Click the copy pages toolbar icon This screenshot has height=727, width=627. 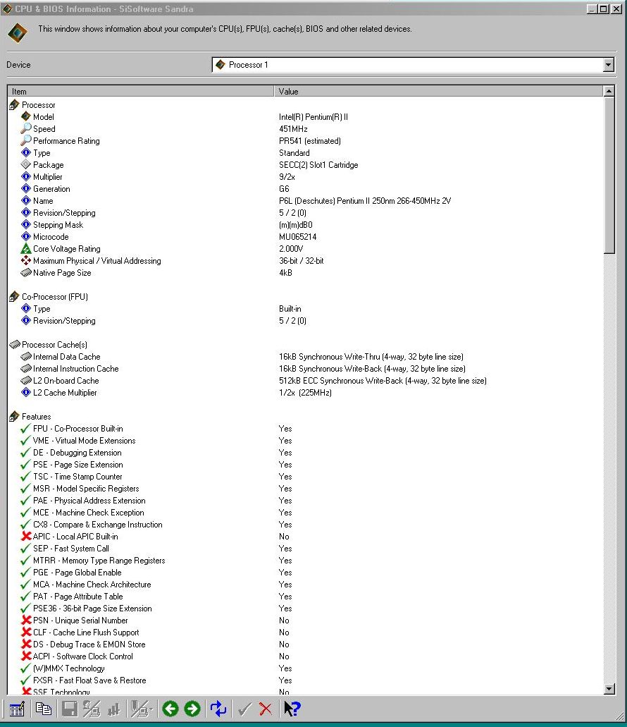(44, 709)
